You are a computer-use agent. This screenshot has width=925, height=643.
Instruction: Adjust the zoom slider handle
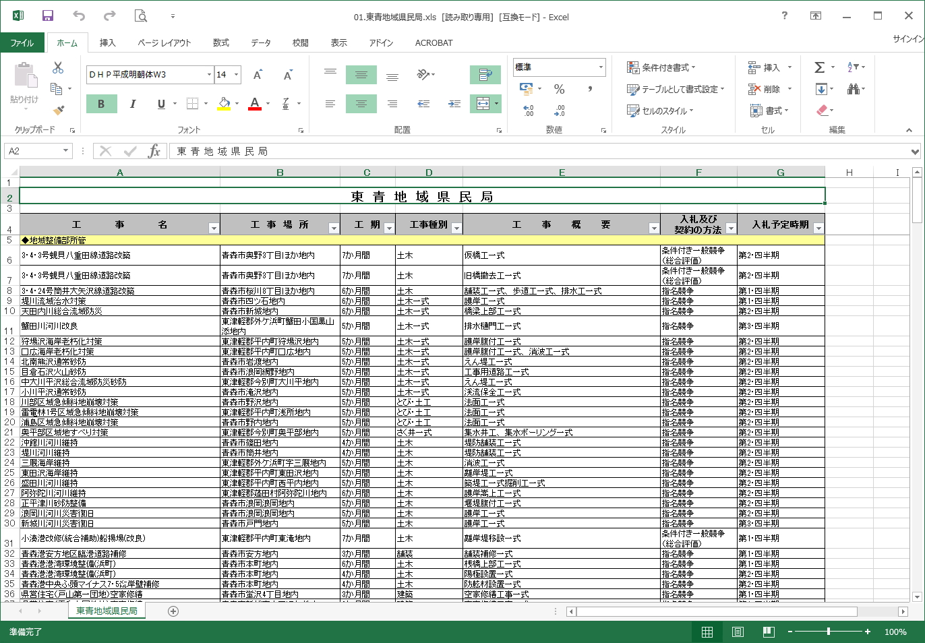click(x=829, y=632)
